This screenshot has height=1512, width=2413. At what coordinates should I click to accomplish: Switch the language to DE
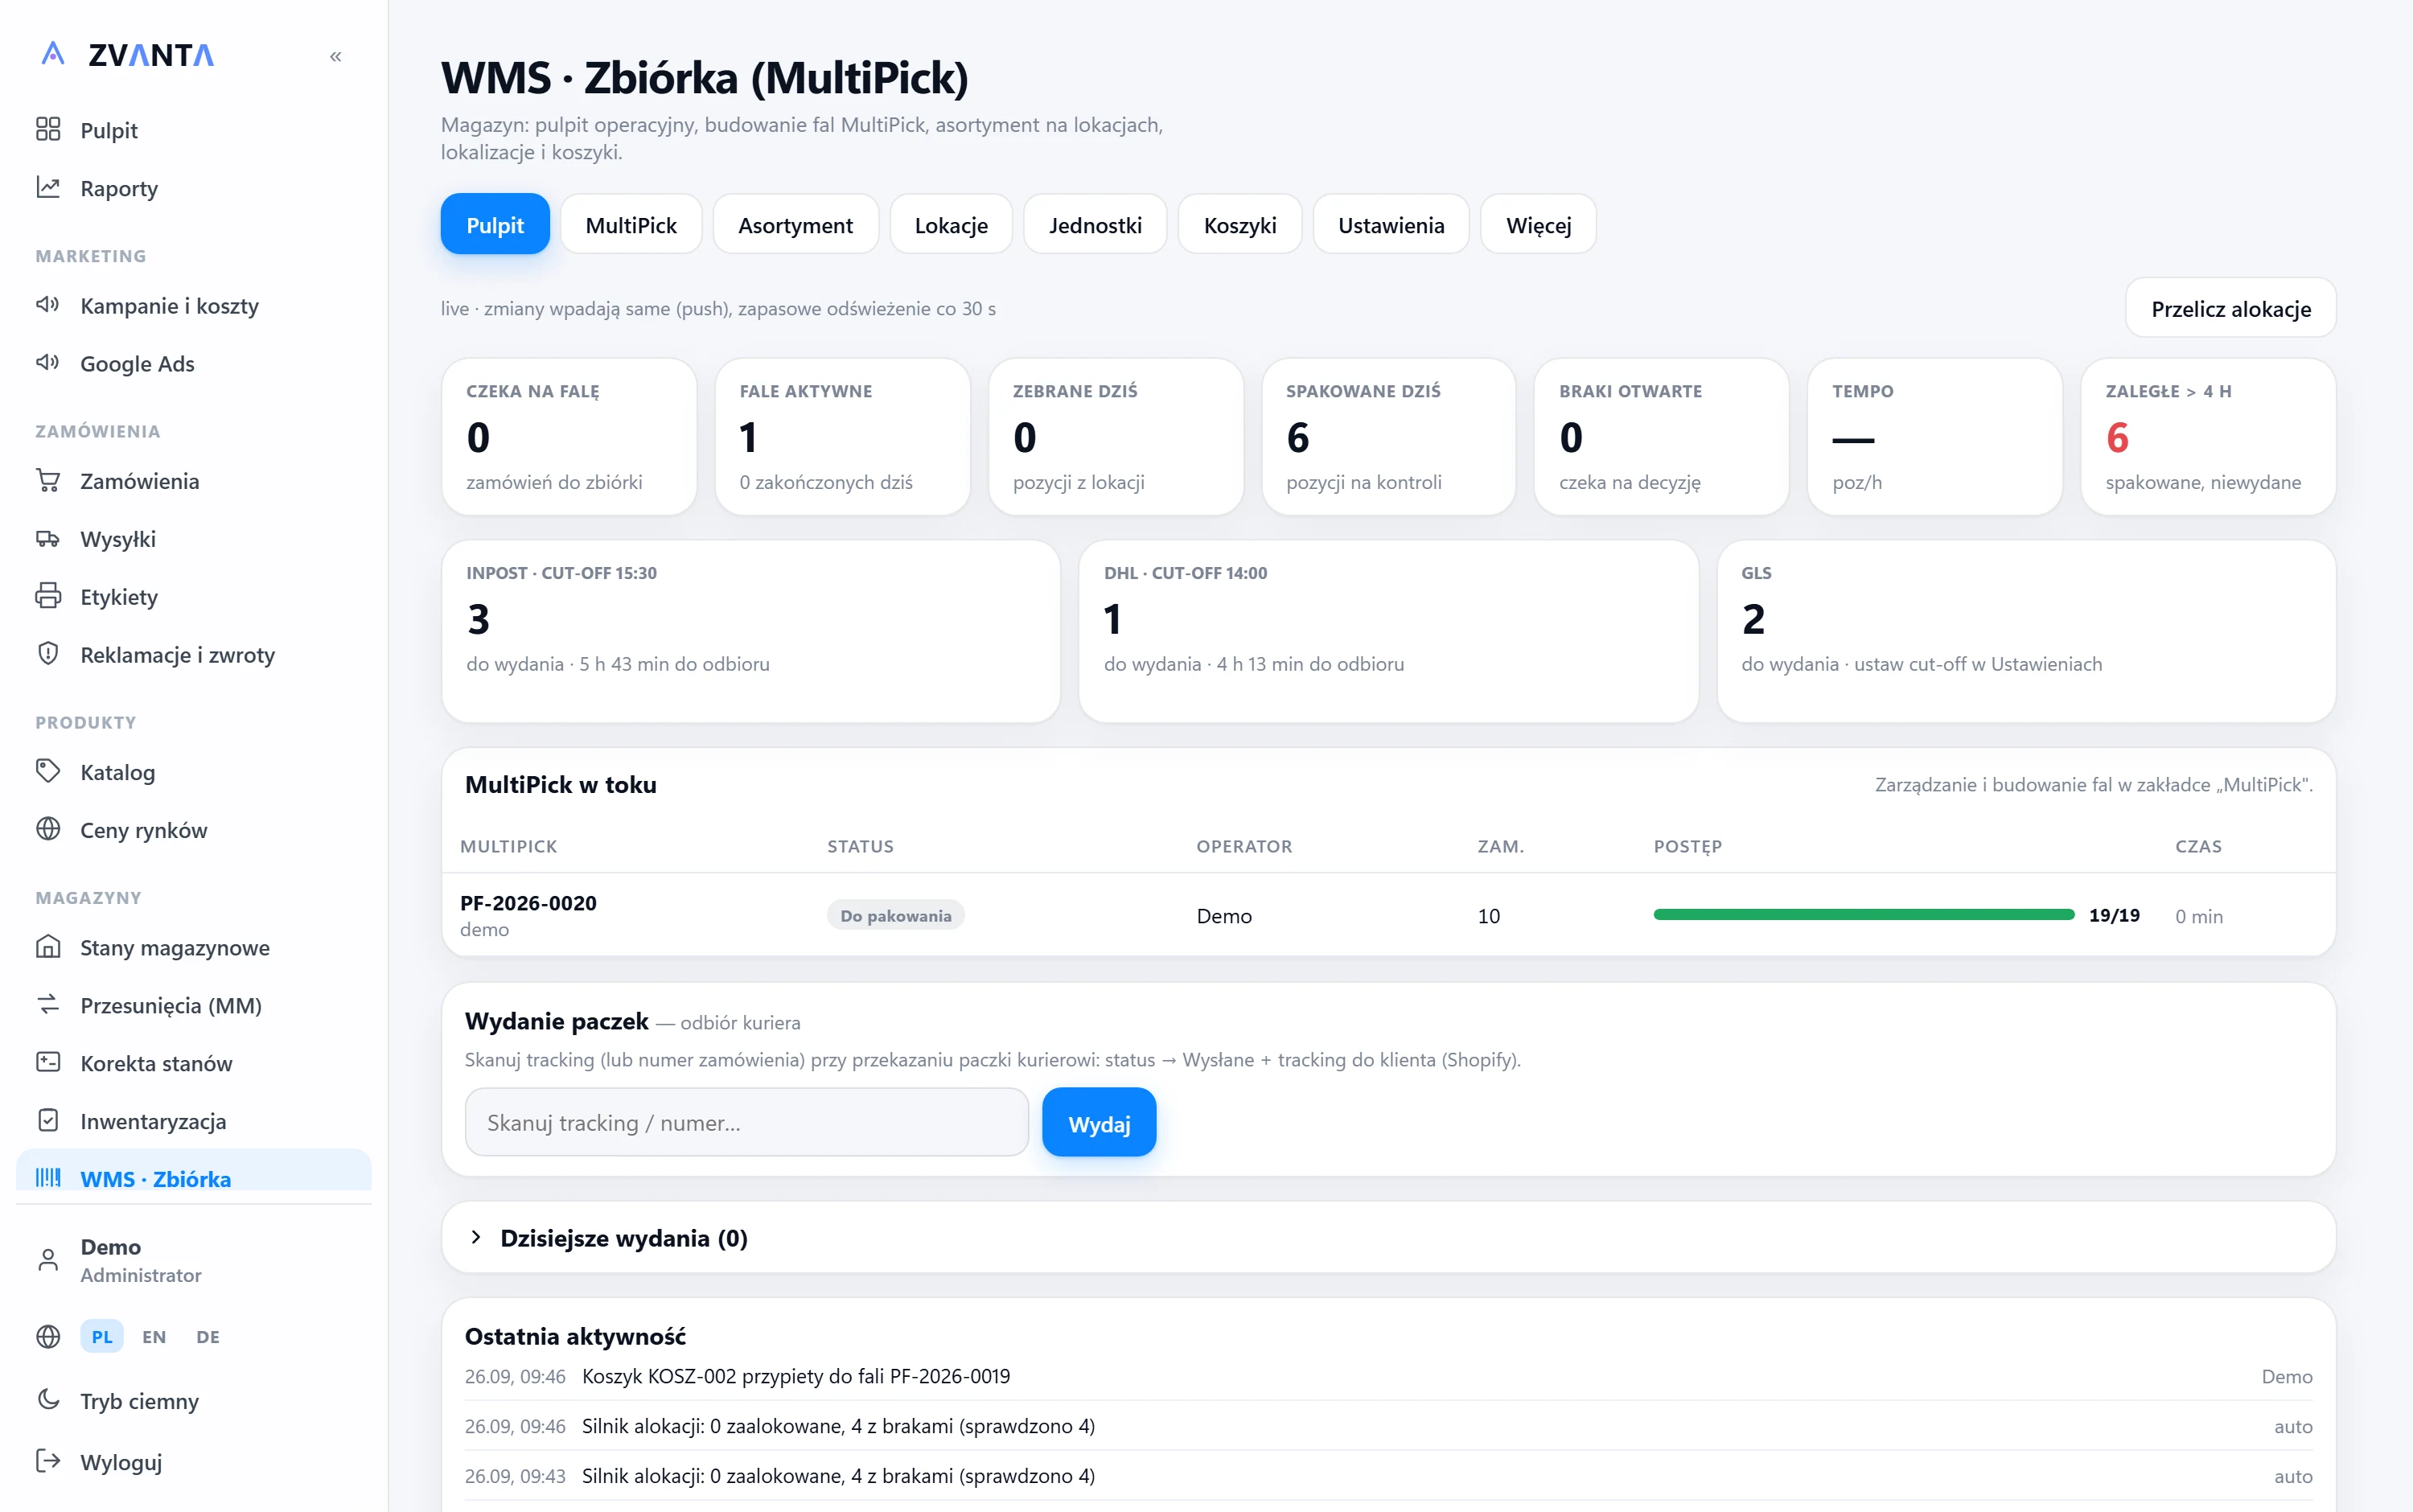pyautogui.click(x=208, y=1337)
